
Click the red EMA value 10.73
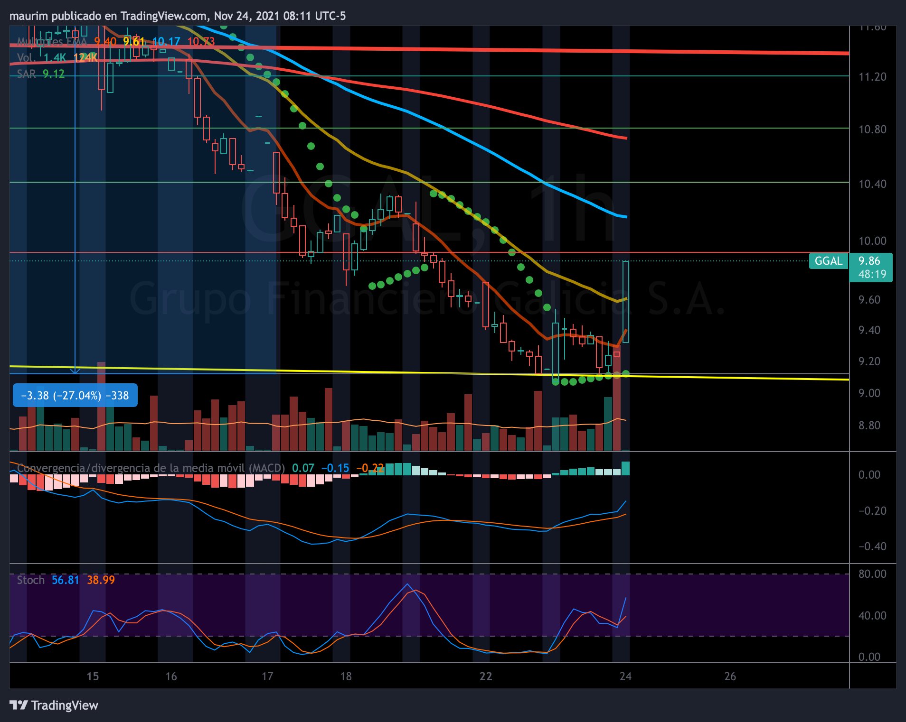pyautogui.click(x=201, y=42)
